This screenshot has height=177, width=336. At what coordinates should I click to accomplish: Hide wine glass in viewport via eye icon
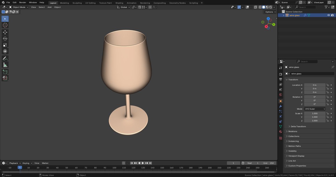coord(329,15)
